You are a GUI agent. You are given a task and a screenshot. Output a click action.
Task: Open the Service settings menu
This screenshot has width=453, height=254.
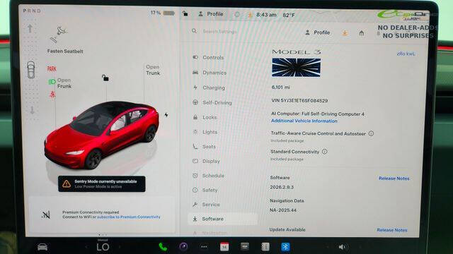tap(206, 204)
